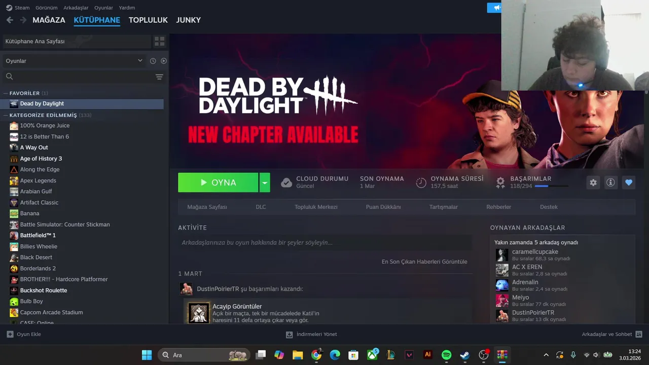Click the Steam logo icon
Viewport: 649px width, 365px height.
coord(9,8)
